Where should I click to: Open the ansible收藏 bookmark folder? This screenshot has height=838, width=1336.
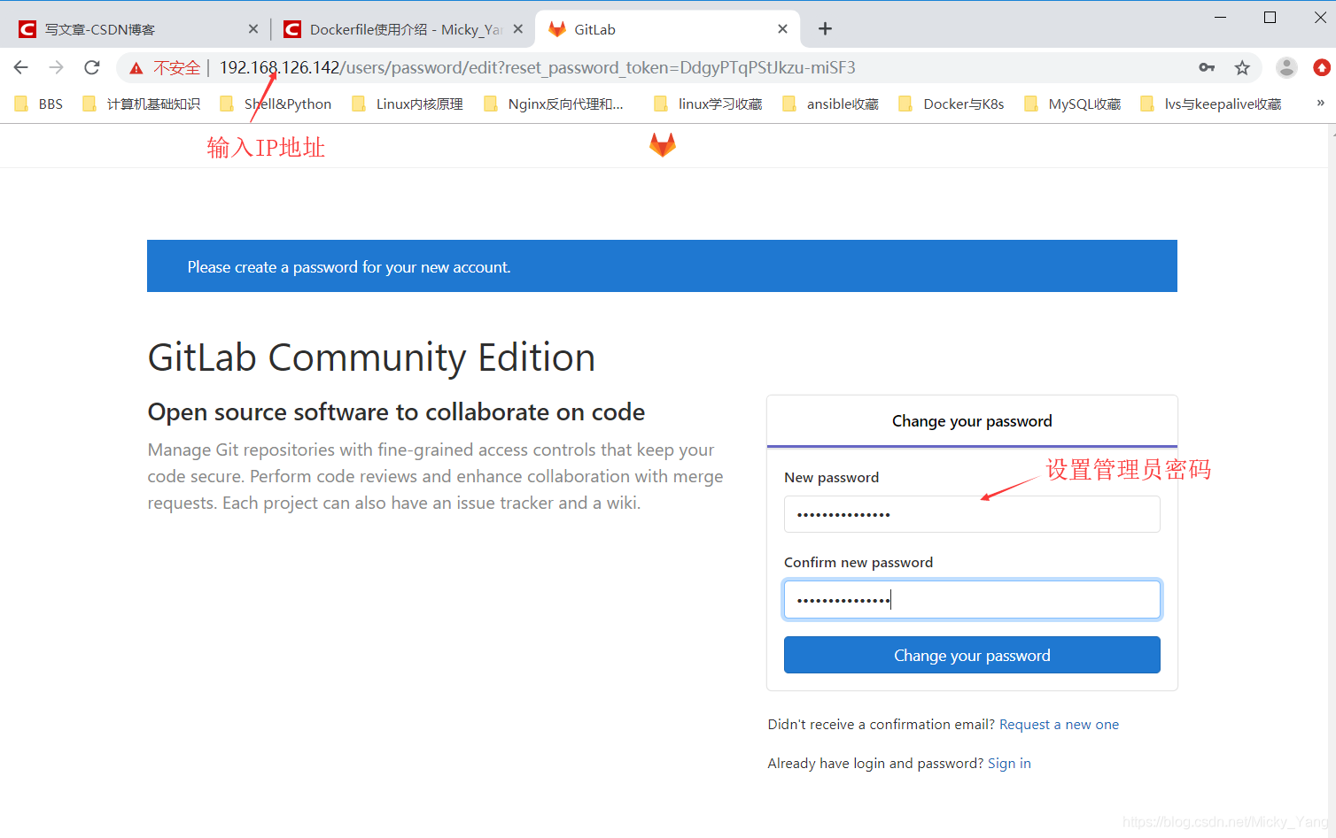click(830, 104)
